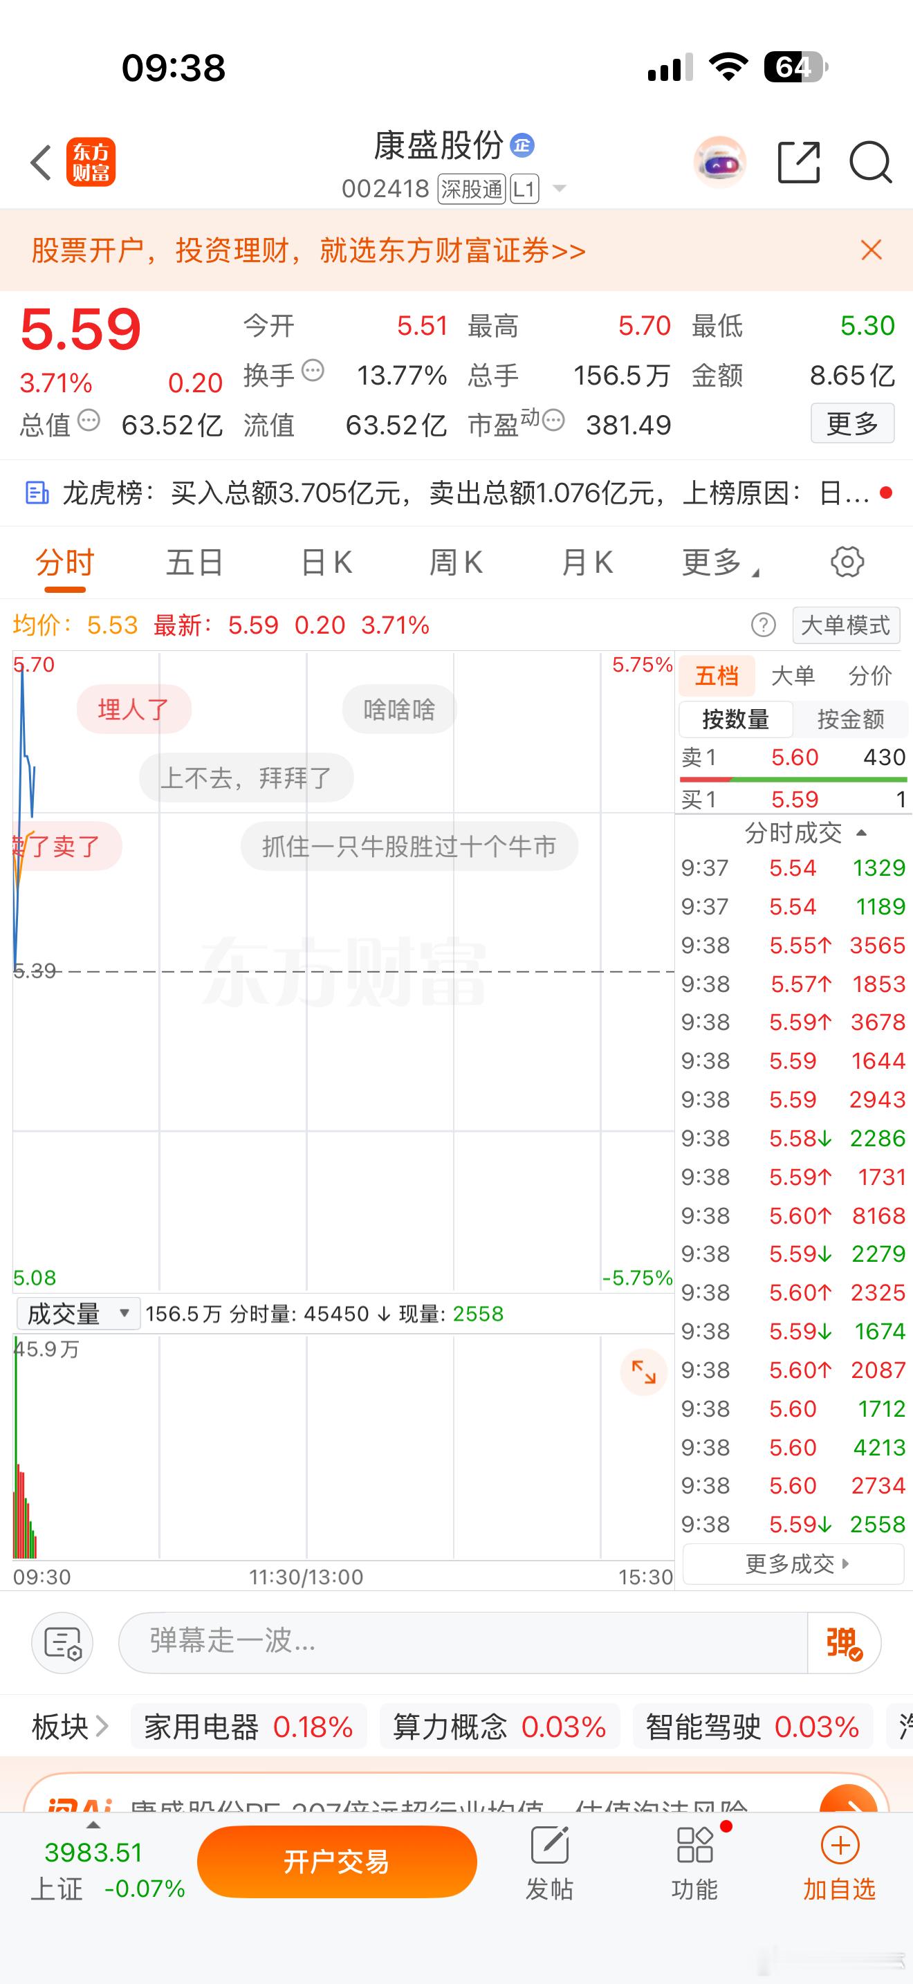Tap the 买1 5.59 order row
913x1984 pixels.
[793, 800]
